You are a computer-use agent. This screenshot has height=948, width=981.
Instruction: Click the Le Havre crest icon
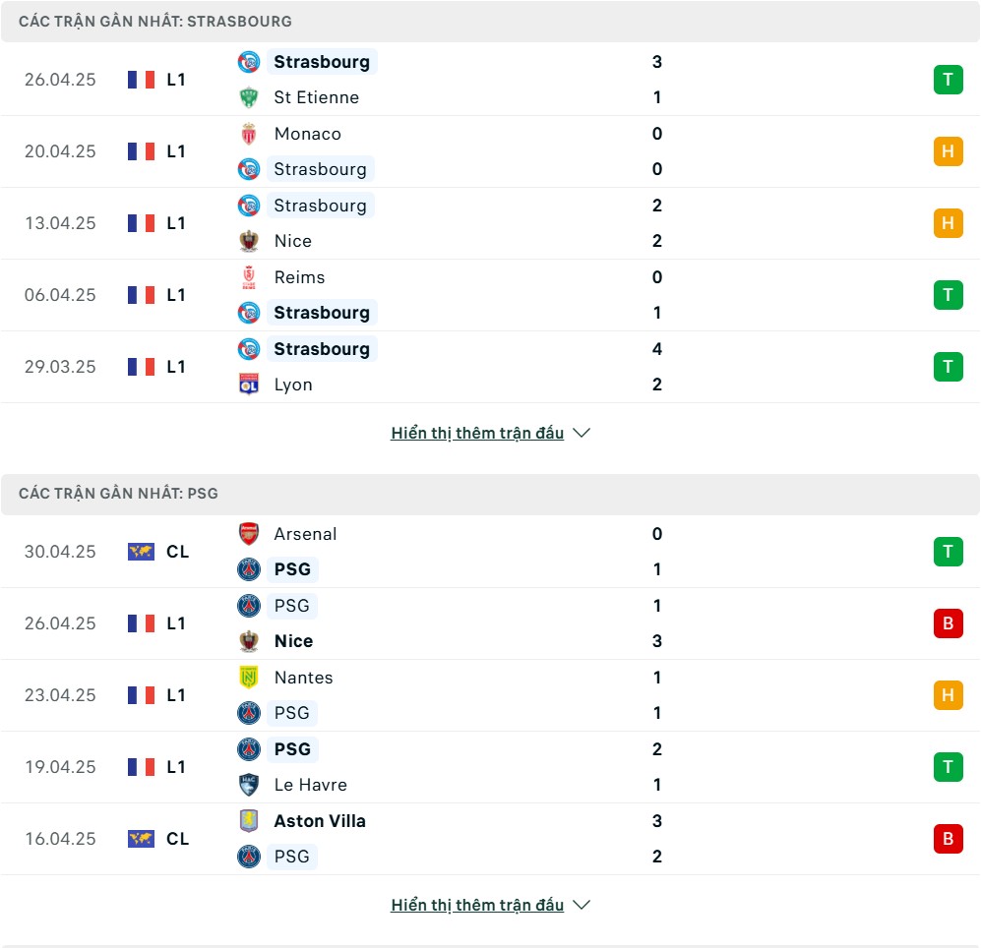pyautogui.click(x=249, y=785)
